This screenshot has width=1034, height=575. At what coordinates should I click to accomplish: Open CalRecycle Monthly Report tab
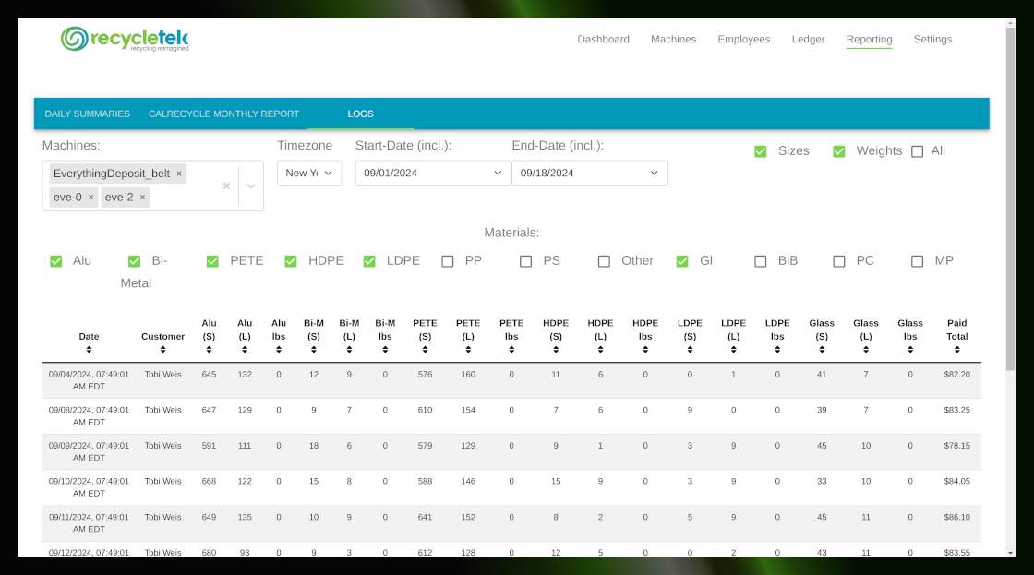(224, 114)
